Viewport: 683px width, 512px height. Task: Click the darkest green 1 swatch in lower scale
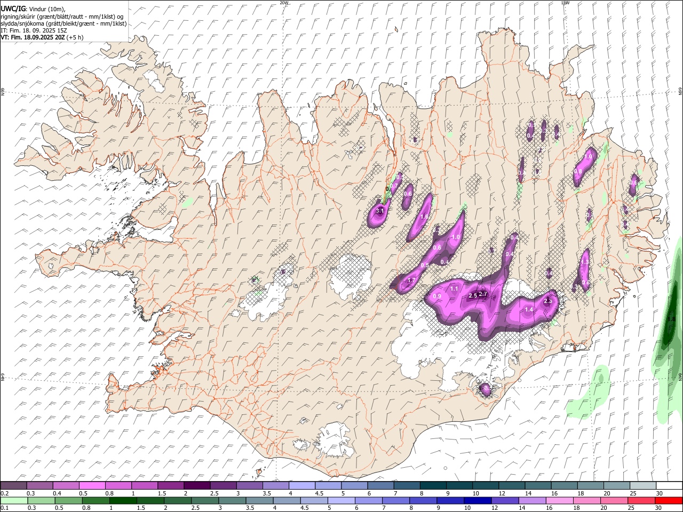(123, 501)
